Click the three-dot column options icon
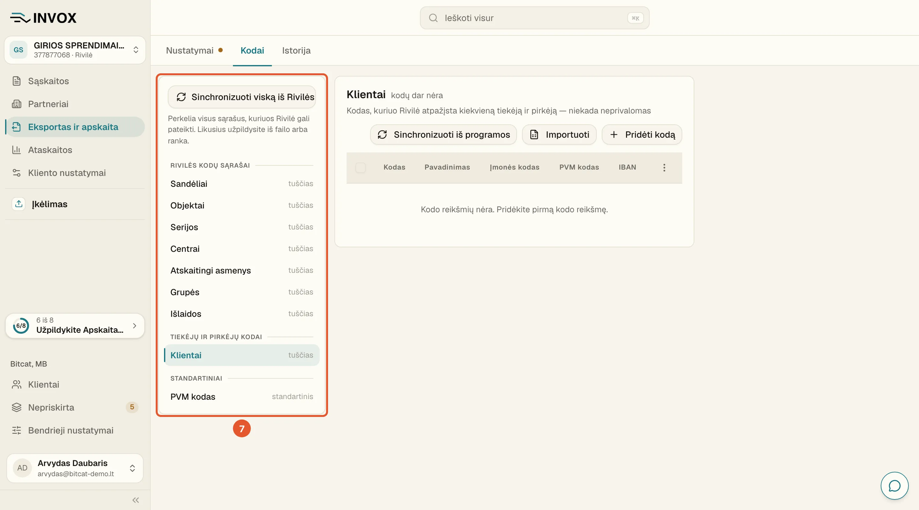This screenshot has height=510, width=919. coord(664,168)
